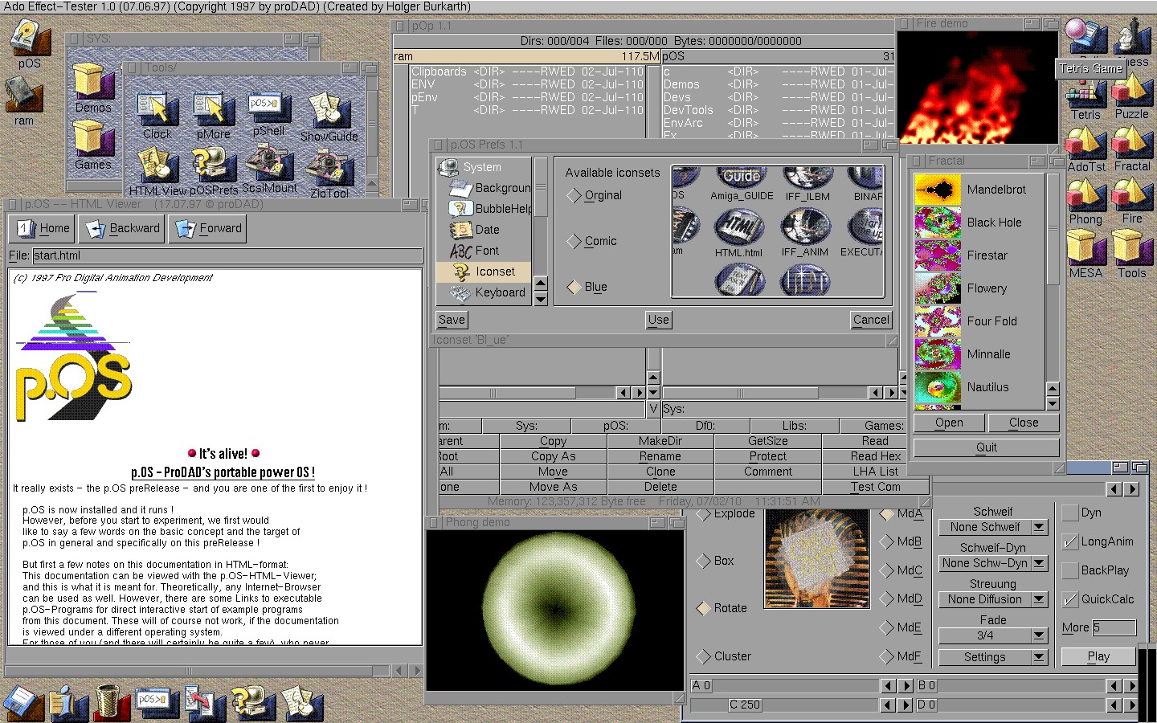This screenshot has height=723, width=1157.
Task: Click the B 0 slider knob
Action: [x=927, y=685]
